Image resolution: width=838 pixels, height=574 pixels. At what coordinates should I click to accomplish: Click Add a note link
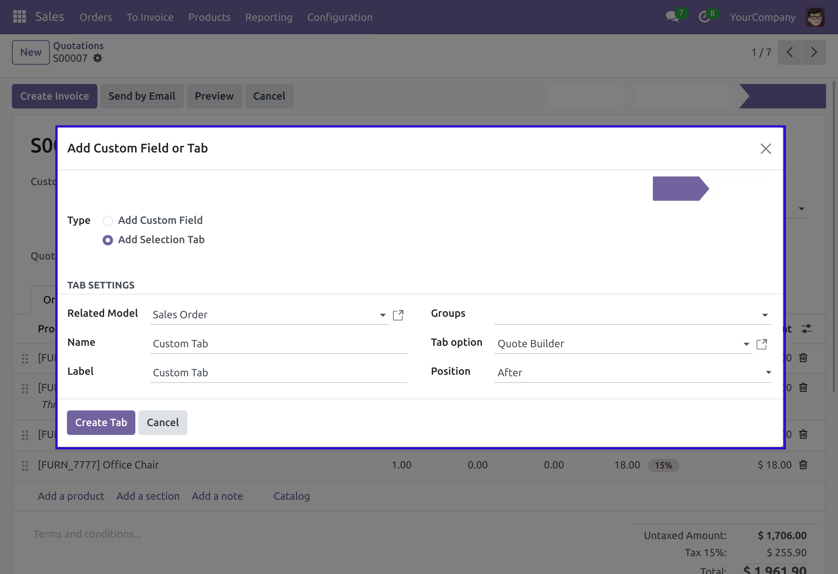click(217, 496)
